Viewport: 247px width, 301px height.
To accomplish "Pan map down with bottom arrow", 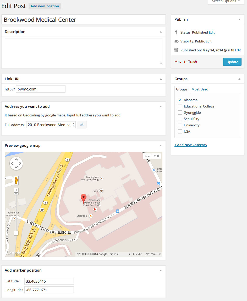I will [16, 167].
